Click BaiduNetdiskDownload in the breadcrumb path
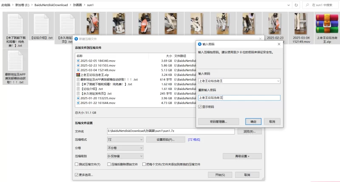Viewport: 340px width, 182px height. tap(51, 5)
